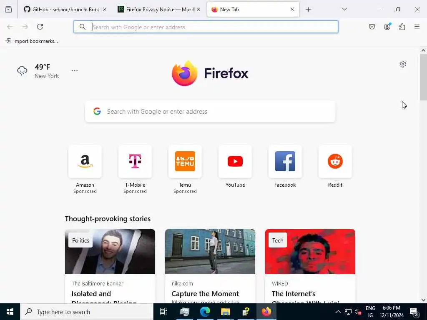Click the Firefox taskbar icon

(x=266, y=312)
